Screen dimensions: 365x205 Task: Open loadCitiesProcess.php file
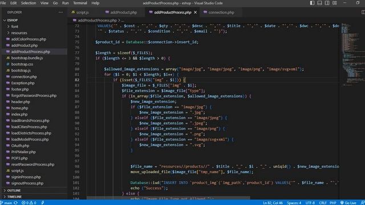click(29, 127)
